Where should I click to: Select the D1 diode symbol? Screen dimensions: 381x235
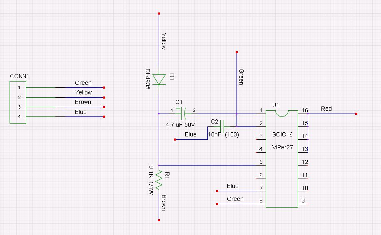159,79
